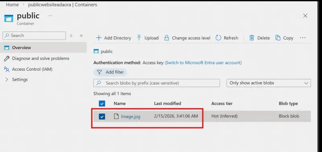322x152 pixels.
Task: Expand the Settings section in sidebar
Action: point(6,80)
